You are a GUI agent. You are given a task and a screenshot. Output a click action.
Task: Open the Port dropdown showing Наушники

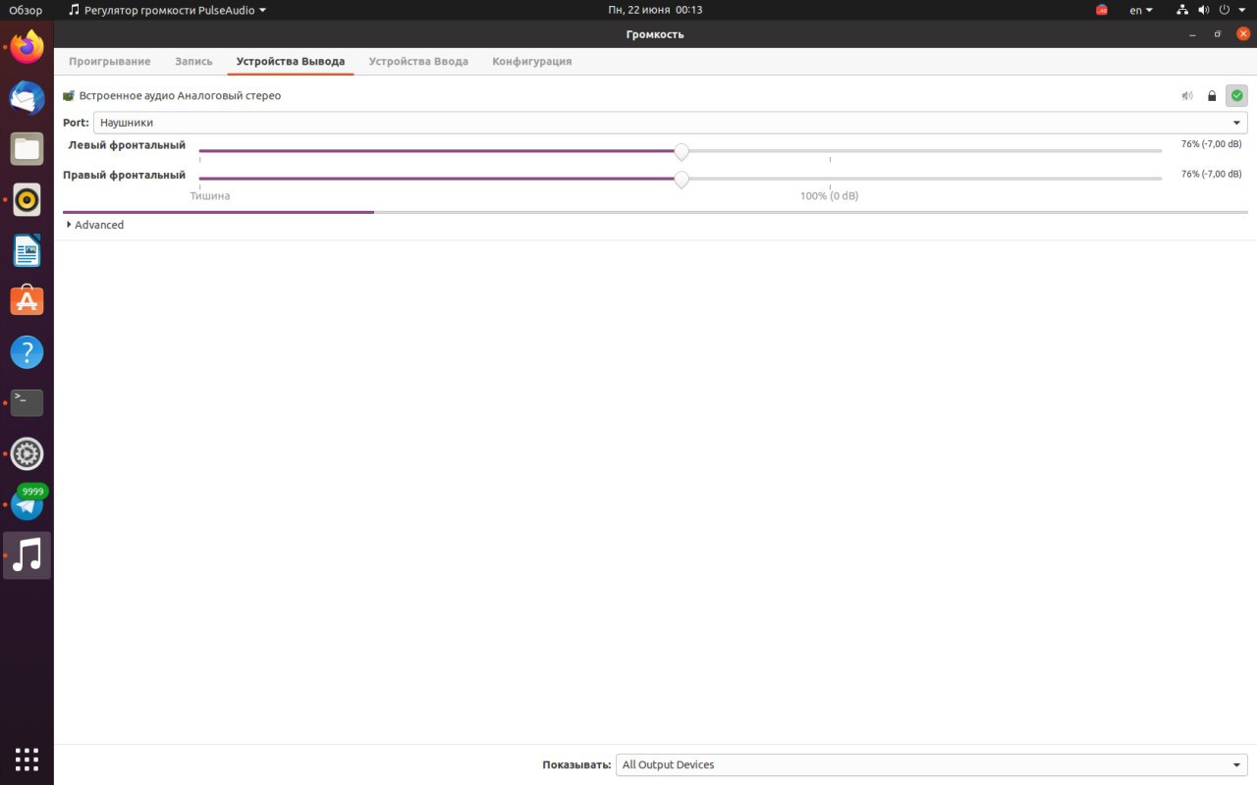click(x=671, y=123)
